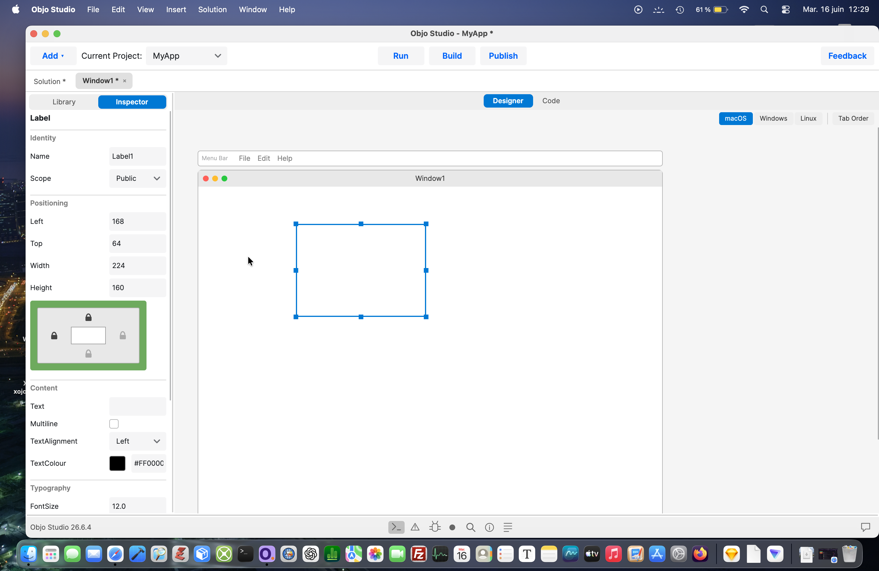Open the App Store from the Dock

[x=657, y=554]
